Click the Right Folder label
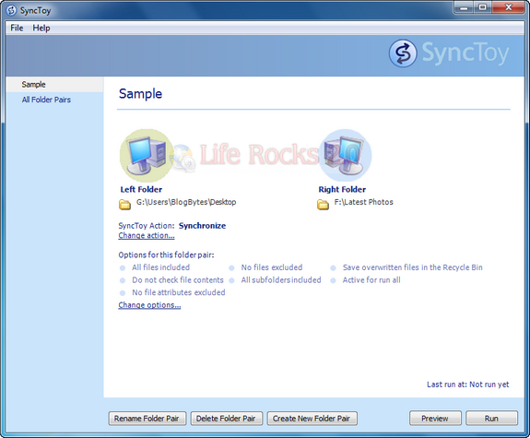Viewport: 530px width, 438px height. (x=342, y=189)
